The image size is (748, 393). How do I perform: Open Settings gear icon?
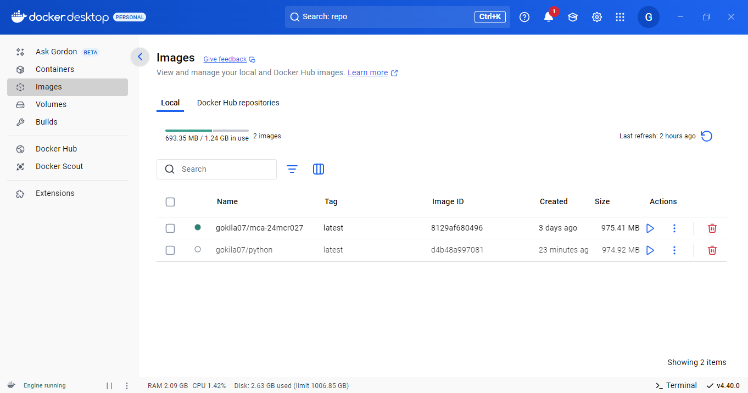pyautogui.click(x=597, y=17)
